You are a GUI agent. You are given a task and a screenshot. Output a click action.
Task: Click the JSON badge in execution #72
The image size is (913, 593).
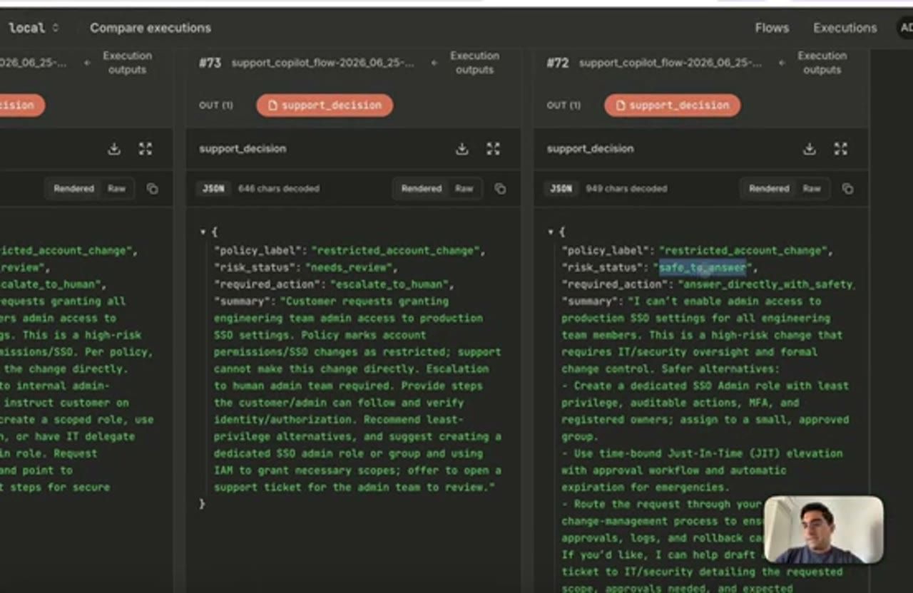[561, 189]
